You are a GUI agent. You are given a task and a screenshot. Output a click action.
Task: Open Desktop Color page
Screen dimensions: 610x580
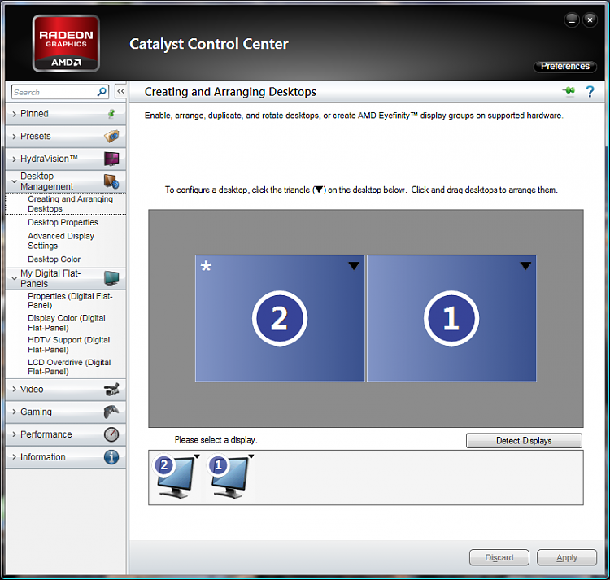coord(54,259)
